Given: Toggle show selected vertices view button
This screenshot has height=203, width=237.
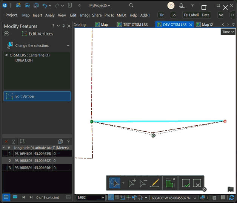Looking at the screenshot, I should pos(15,197).
